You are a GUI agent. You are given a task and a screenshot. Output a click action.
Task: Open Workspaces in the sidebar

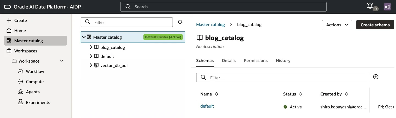click(x=26, y=51)
